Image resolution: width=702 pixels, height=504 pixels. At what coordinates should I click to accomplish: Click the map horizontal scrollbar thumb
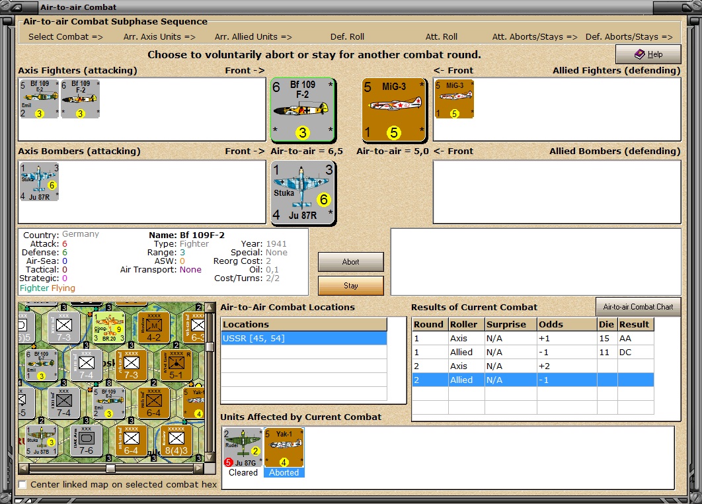tap(110, 468)
